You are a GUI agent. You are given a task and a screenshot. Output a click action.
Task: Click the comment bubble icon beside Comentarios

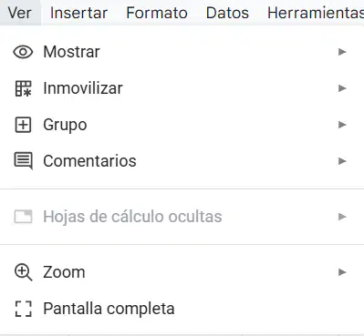23,161
